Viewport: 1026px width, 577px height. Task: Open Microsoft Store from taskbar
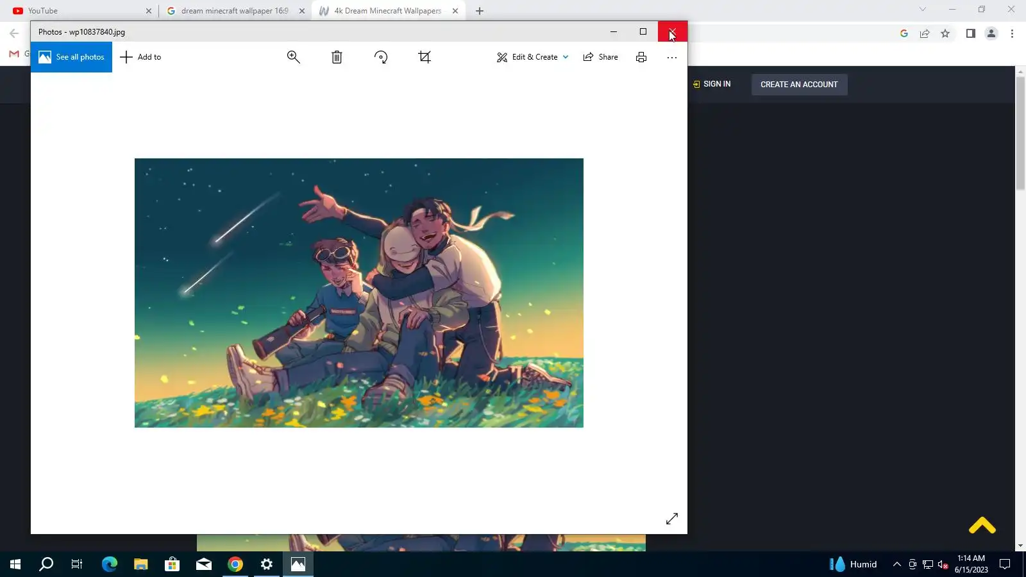(x=172, y=564)
